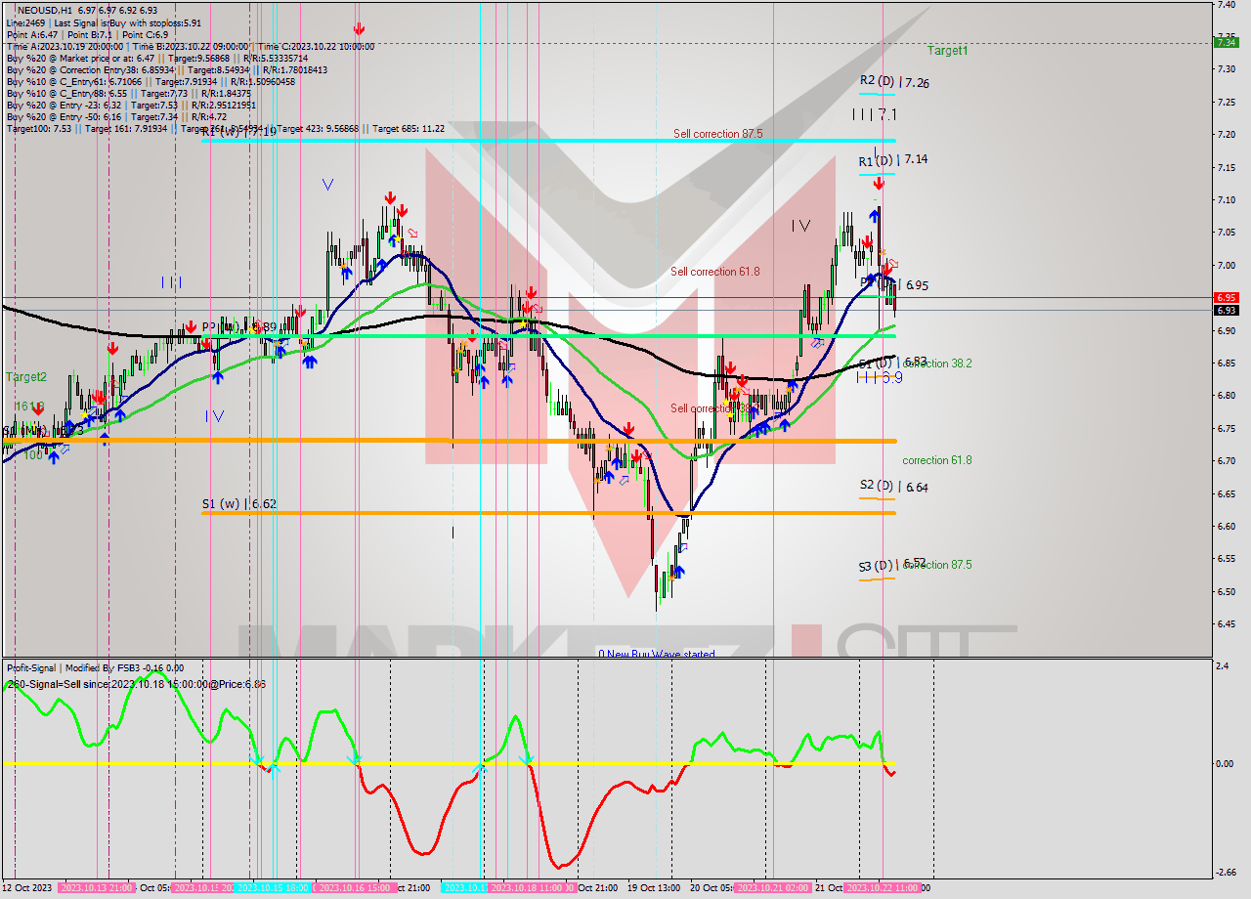1251x899 pixels.
Task: Click the 'Sell correction 61.8' label
Action: coord(714,272)
